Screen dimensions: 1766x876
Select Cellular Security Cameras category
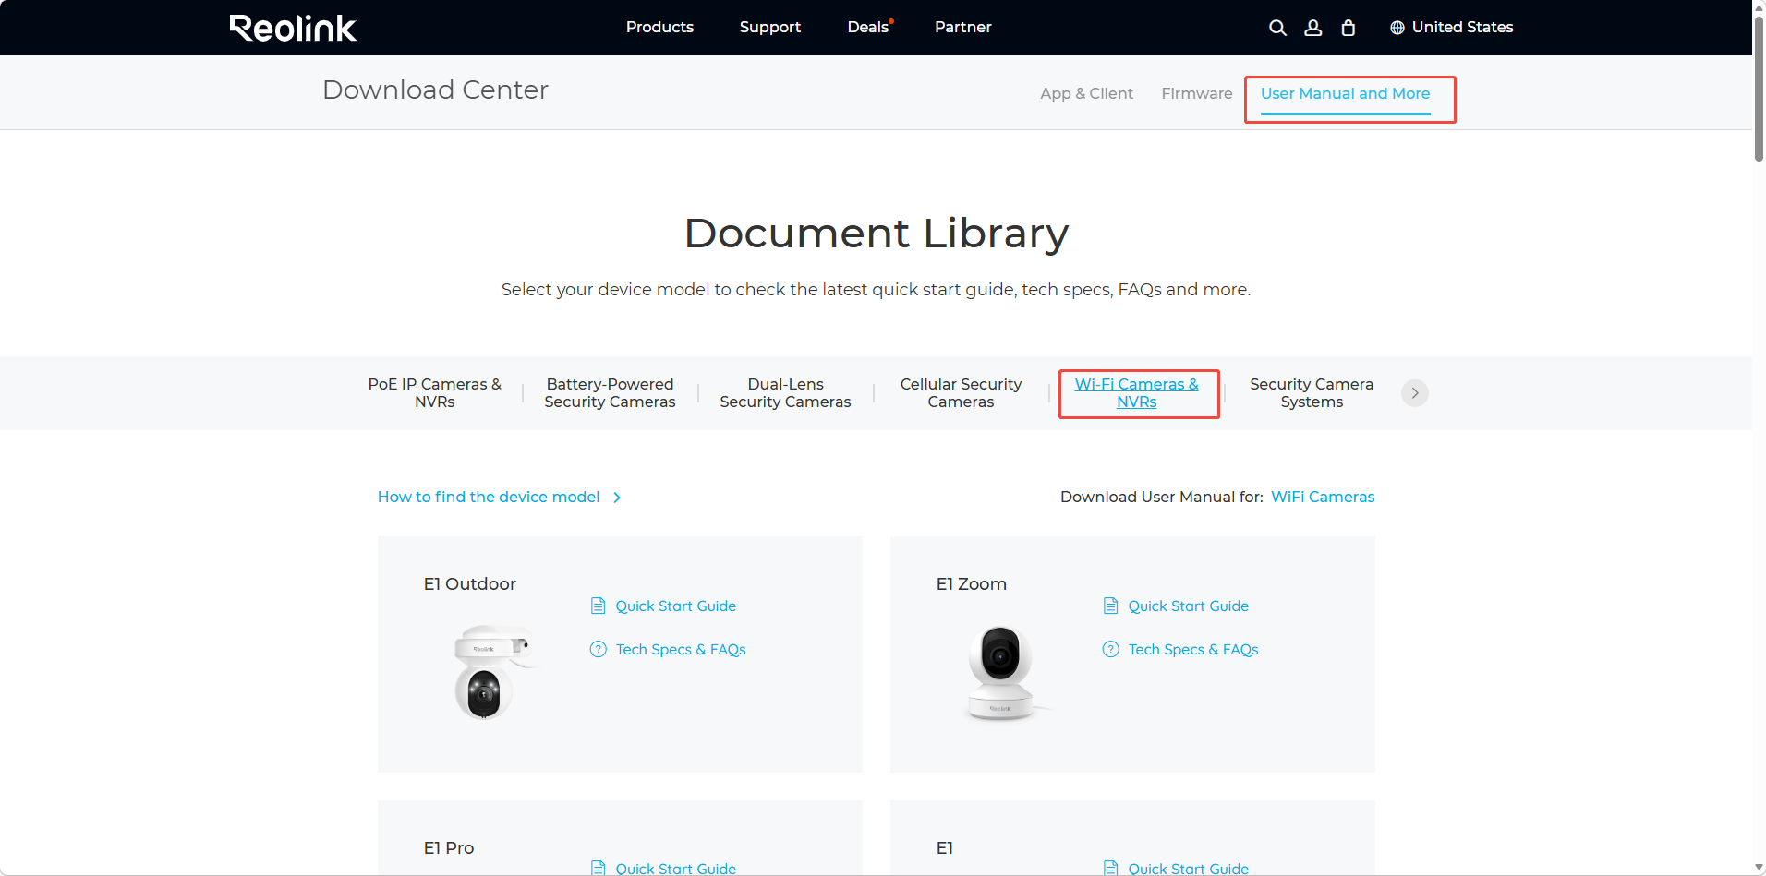tap(961, 393)
